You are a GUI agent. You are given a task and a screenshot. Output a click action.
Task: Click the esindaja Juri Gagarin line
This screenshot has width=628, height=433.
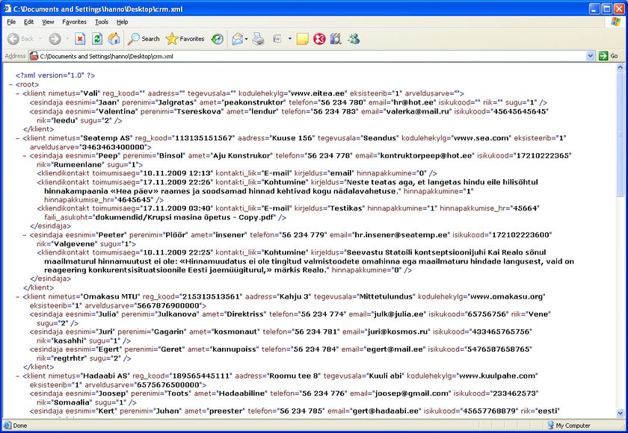(281, 336)
